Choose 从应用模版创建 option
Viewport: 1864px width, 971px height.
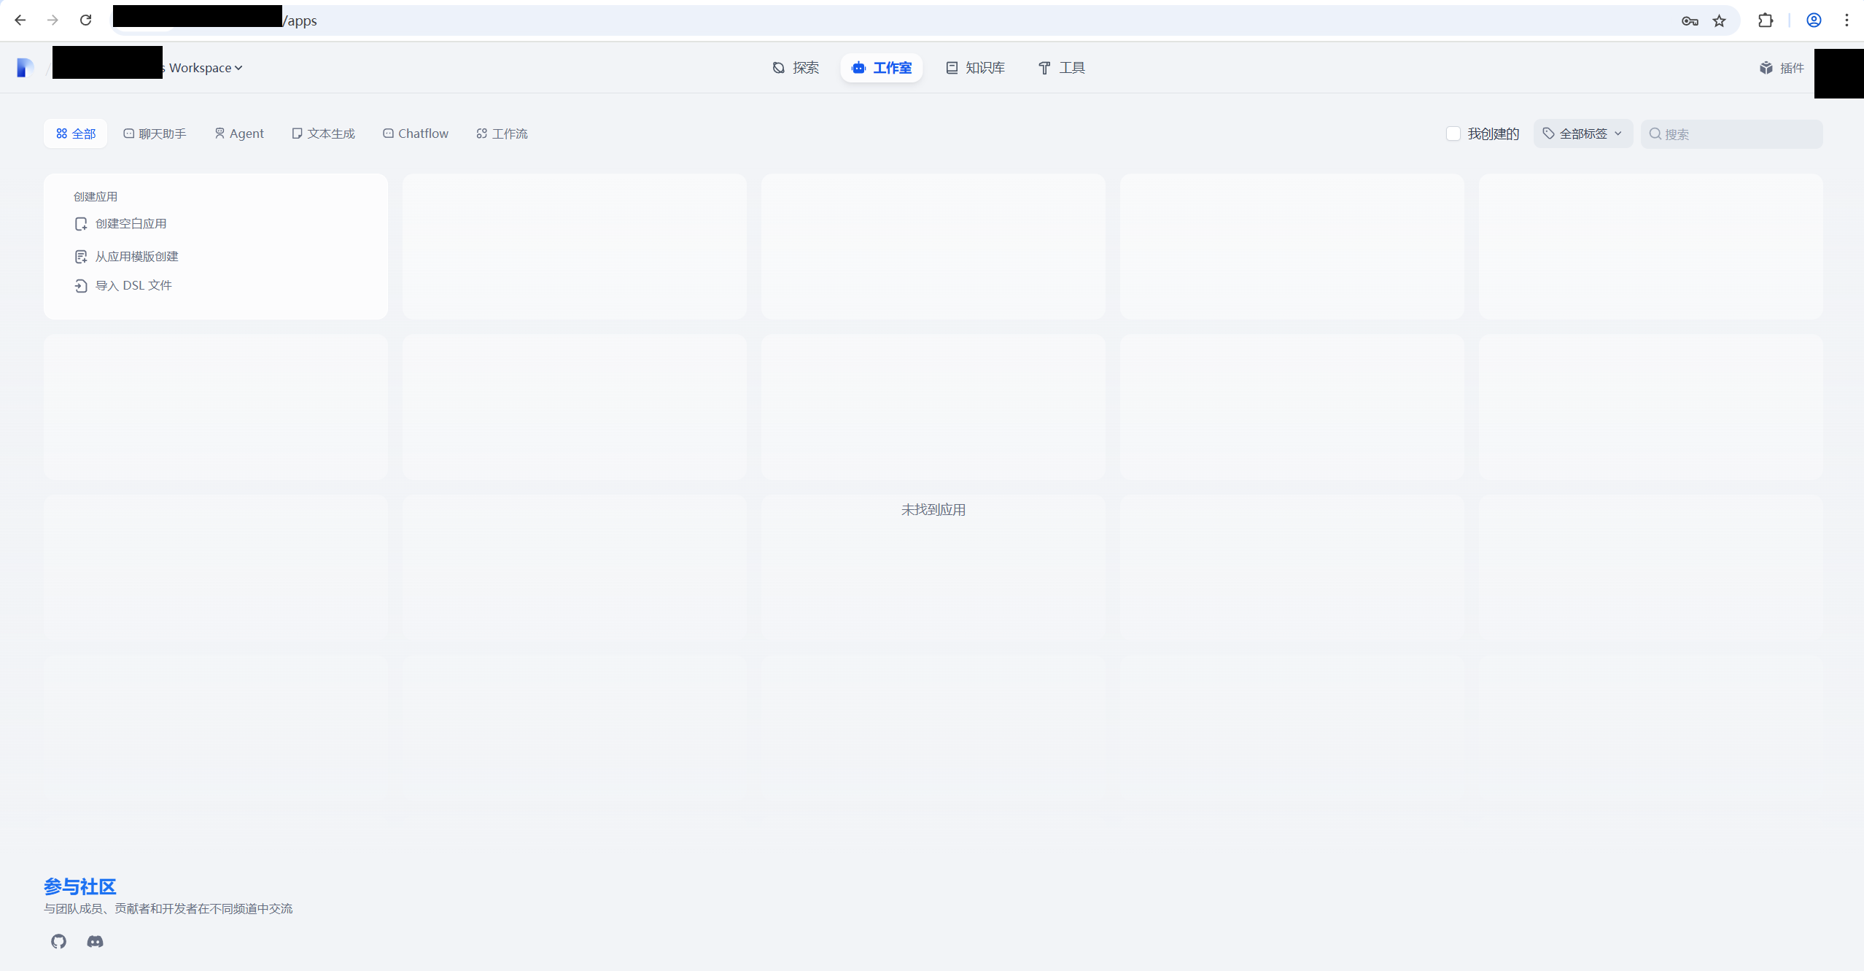click(x=136, y=256)
